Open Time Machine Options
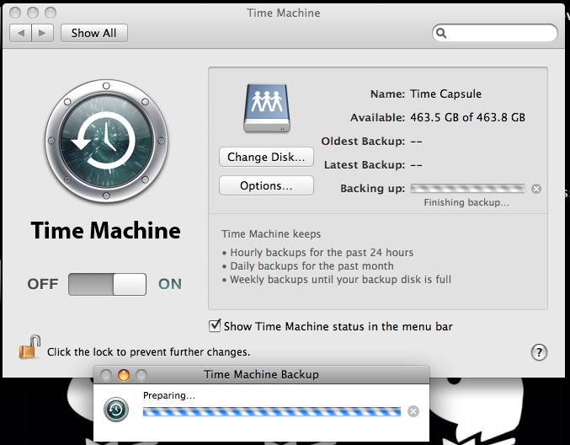Screen dimensions: 570x445 pos(266,185)
